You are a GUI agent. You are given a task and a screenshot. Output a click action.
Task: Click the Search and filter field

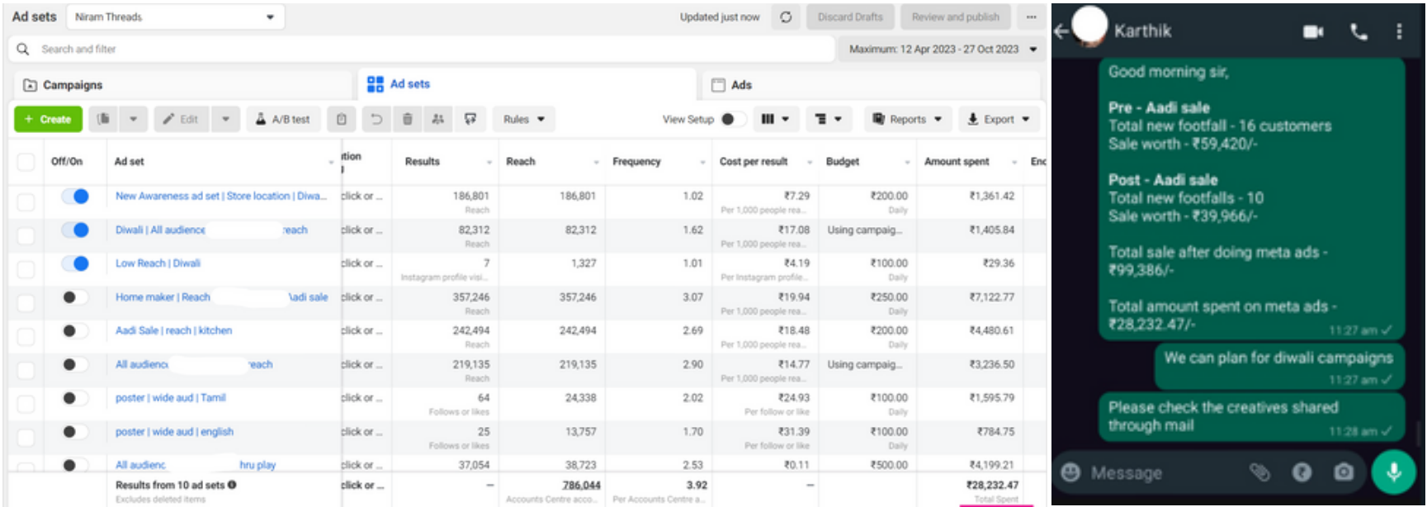(x=413, y=50)
